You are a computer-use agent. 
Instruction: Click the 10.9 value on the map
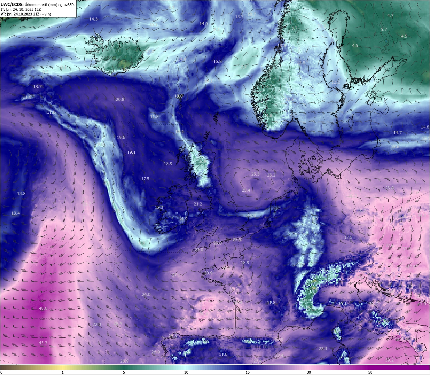pos(183,219)
